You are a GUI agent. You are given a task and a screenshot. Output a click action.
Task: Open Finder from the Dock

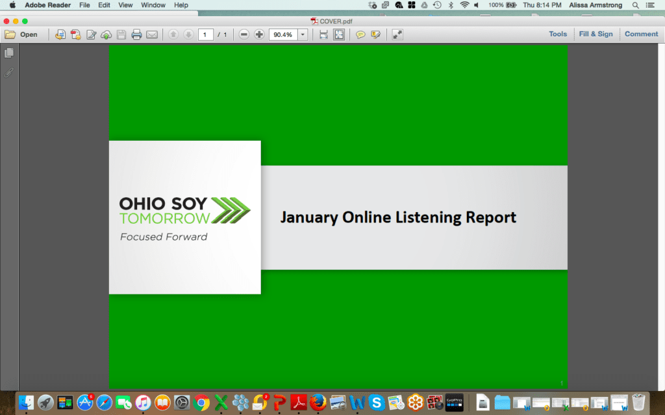[x=26, y=402]
